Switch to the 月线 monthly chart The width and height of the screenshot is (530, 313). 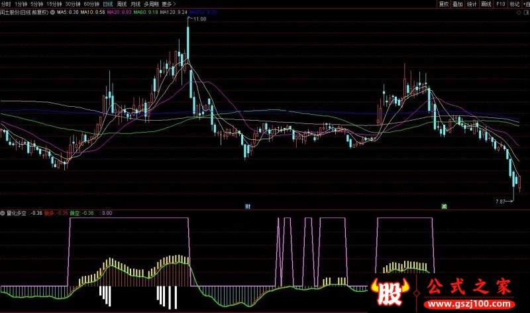136,4
